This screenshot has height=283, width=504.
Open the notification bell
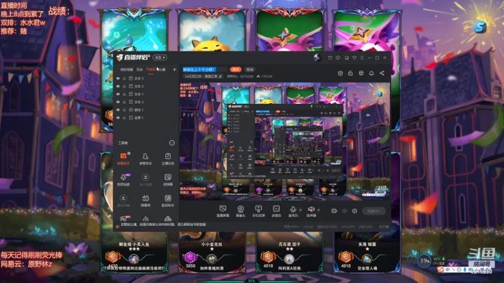(x=371, y=74)
